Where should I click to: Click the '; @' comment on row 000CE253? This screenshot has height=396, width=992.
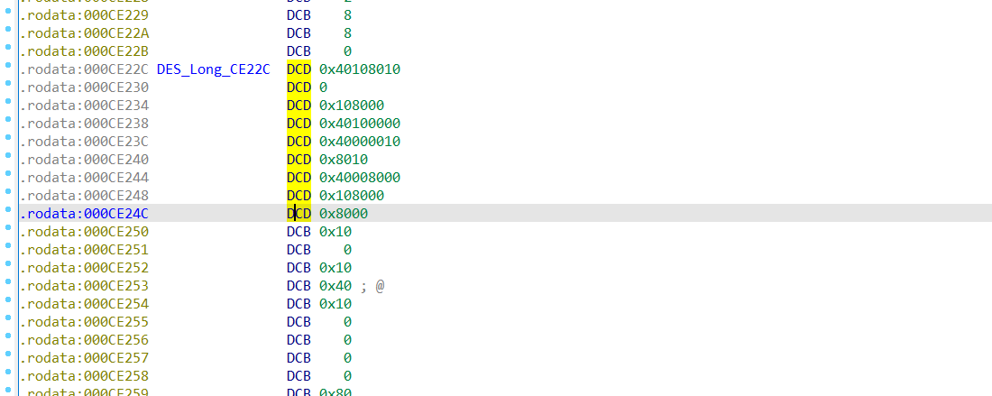click(x=372, y=286)
